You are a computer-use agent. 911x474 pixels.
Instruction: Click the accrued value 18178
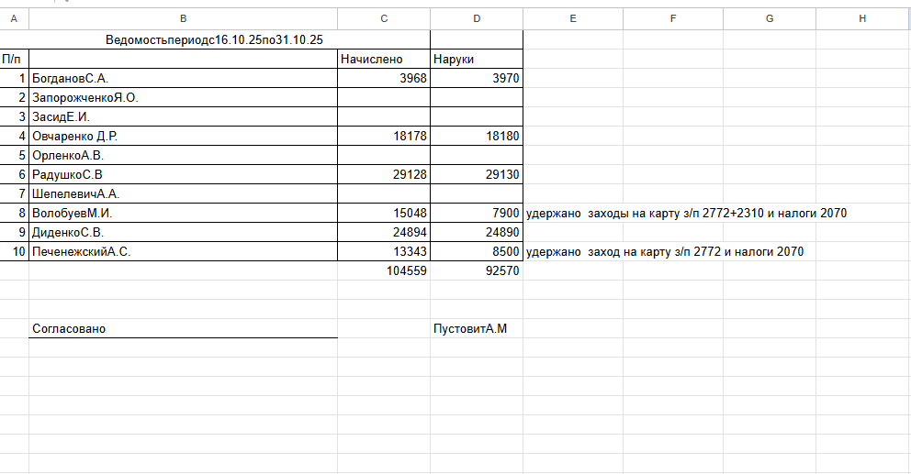384,136
